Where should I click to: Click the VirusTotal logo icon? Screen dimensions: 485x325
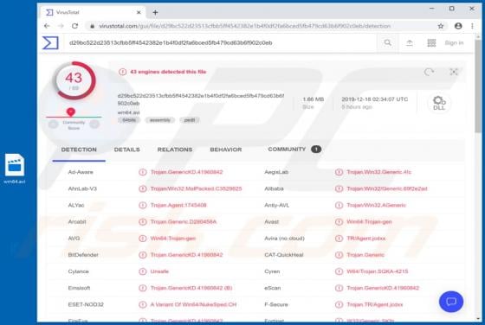tap(50, 42)
